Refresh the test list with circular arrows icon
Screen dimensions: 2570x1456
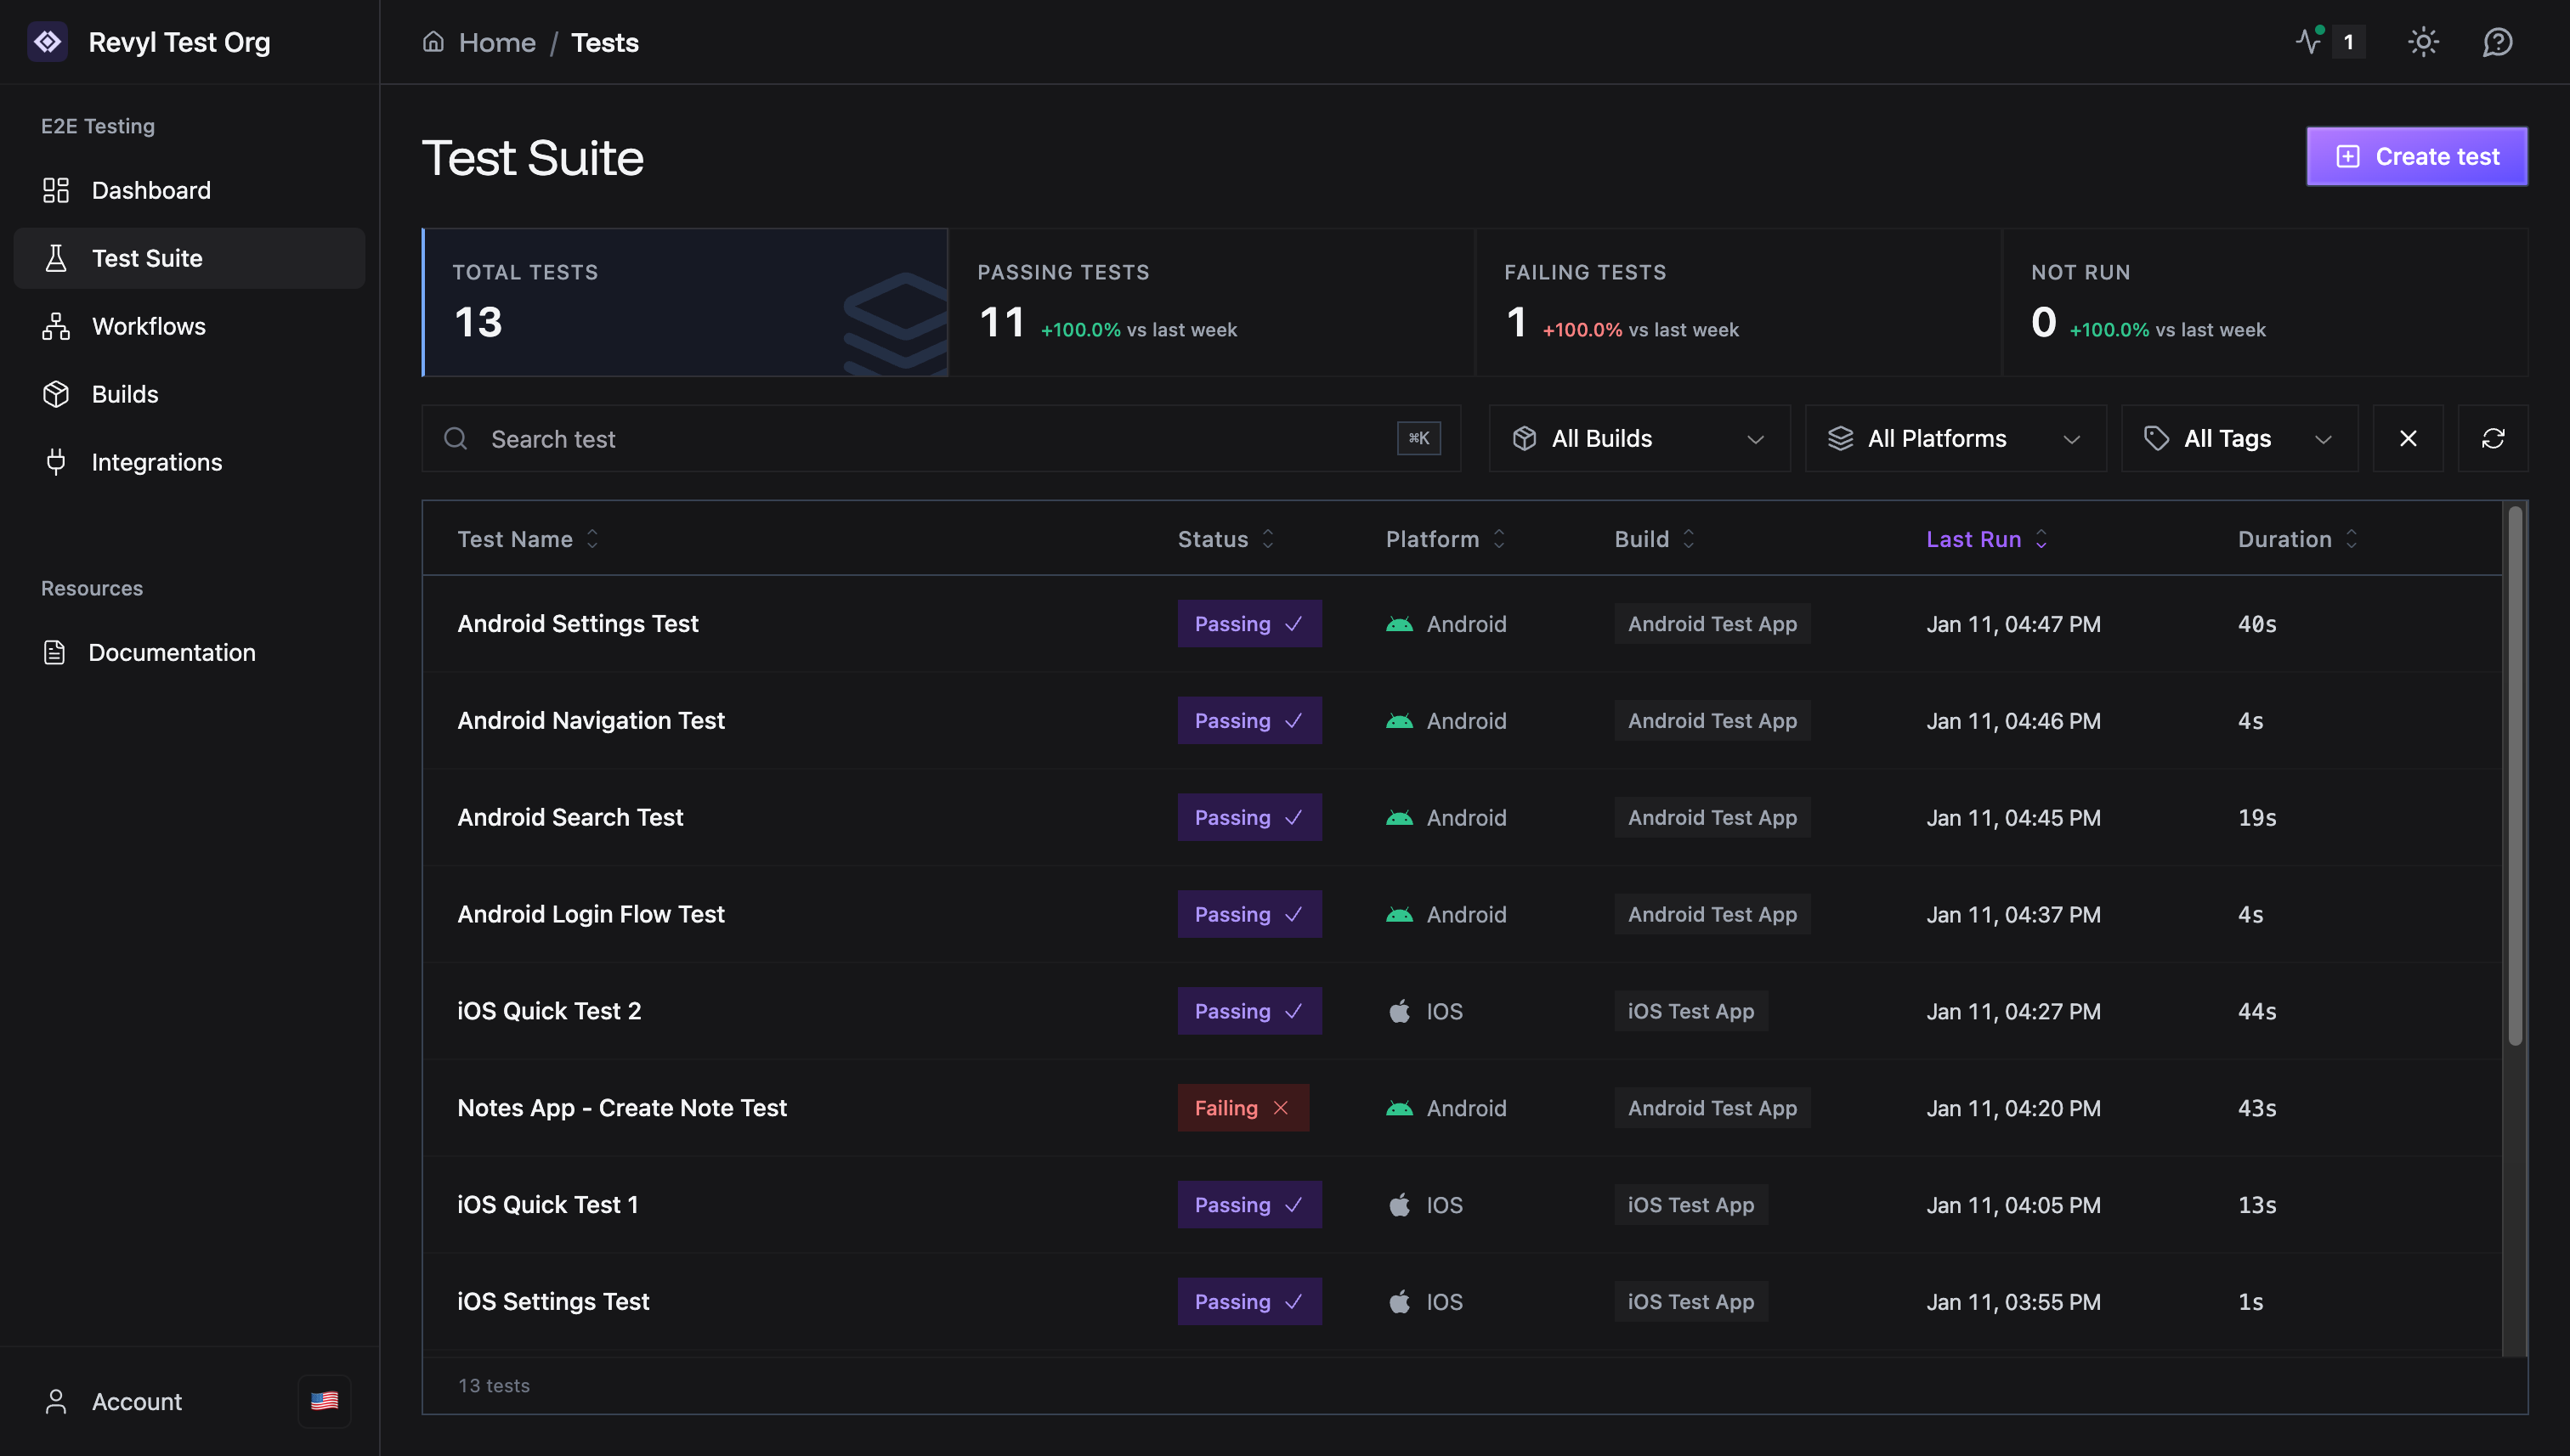(x=2492, y=438)
